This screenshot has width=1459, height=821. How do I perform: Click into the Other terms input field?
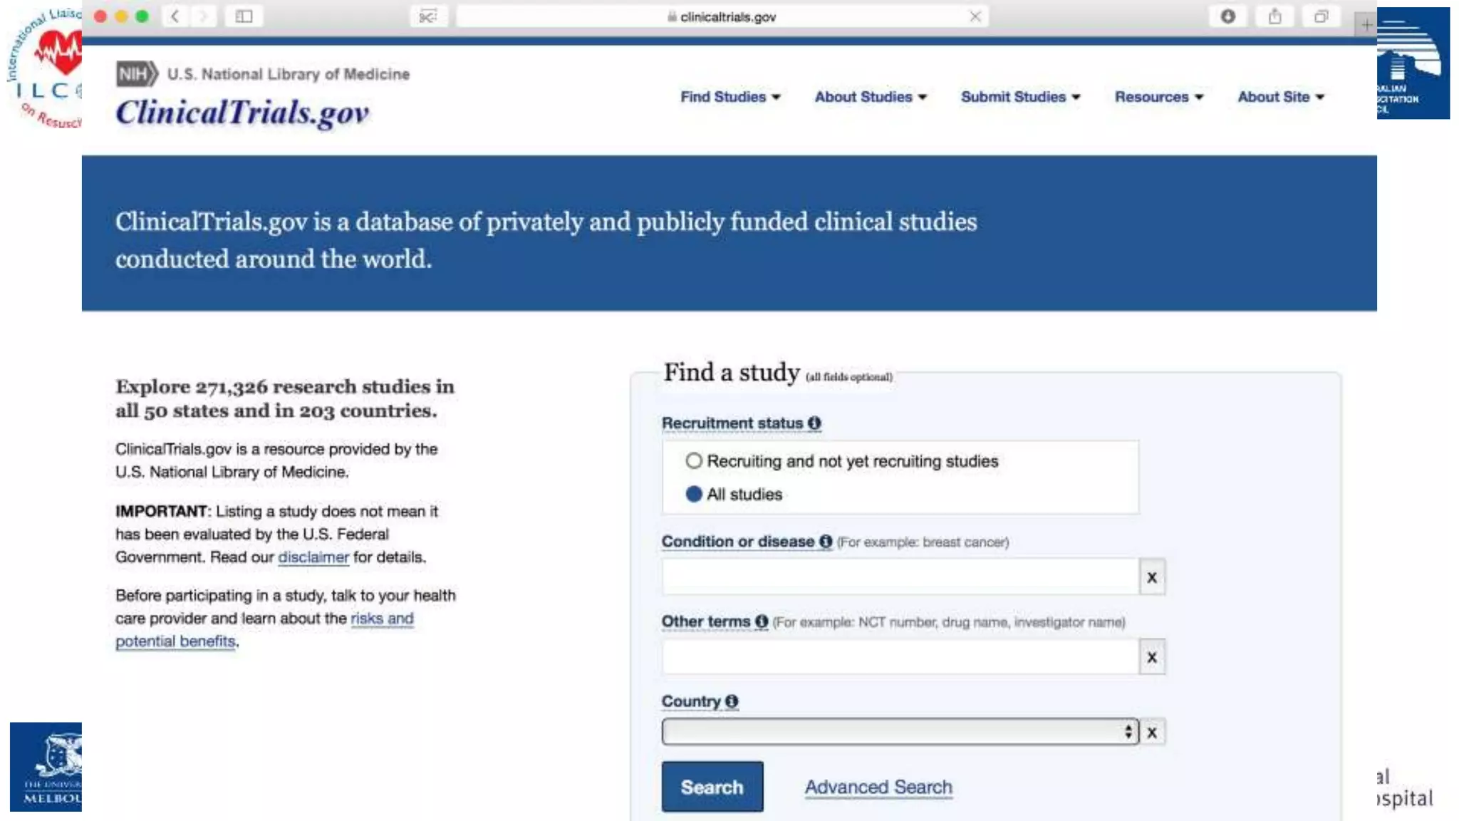pos(900,657)
